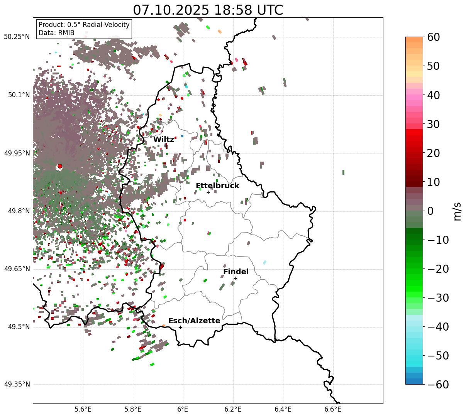Click the 6.4°E longitude label
The image size is (466, 417).
pos(283,410)
